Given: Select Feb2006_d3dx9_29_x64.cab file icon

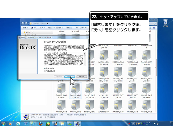Looking at the screenshot, I should click(118, 55).
